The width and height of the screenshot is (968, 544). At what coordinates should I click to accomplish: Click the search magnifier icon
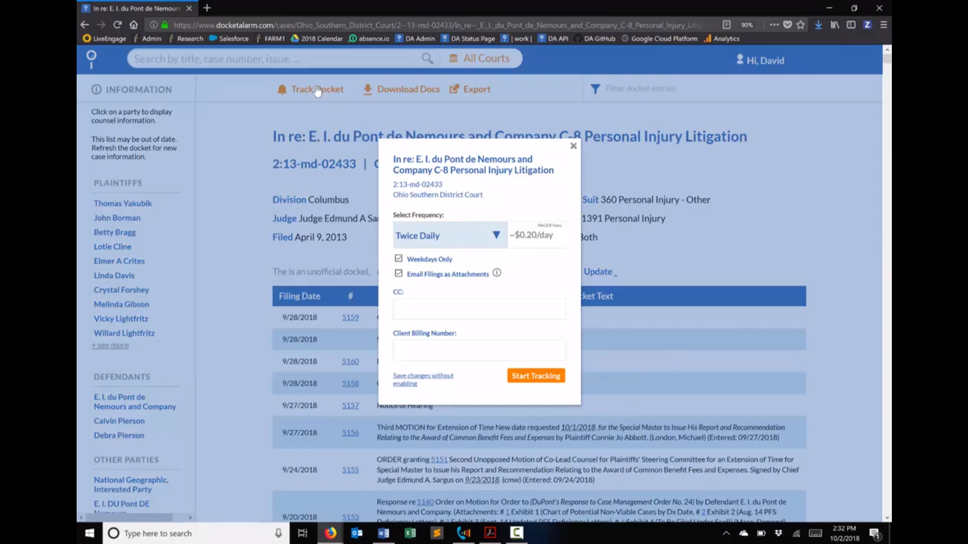(427, 59)
